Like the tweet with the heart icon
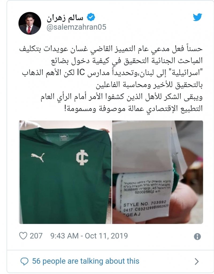This screenshot has height=274, width=214. click(x=23, y=236)
